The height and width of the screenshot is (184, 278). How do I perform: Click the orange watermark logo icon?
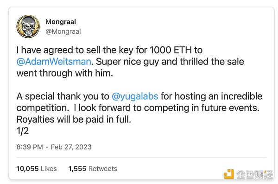click(x=229, y=174)
